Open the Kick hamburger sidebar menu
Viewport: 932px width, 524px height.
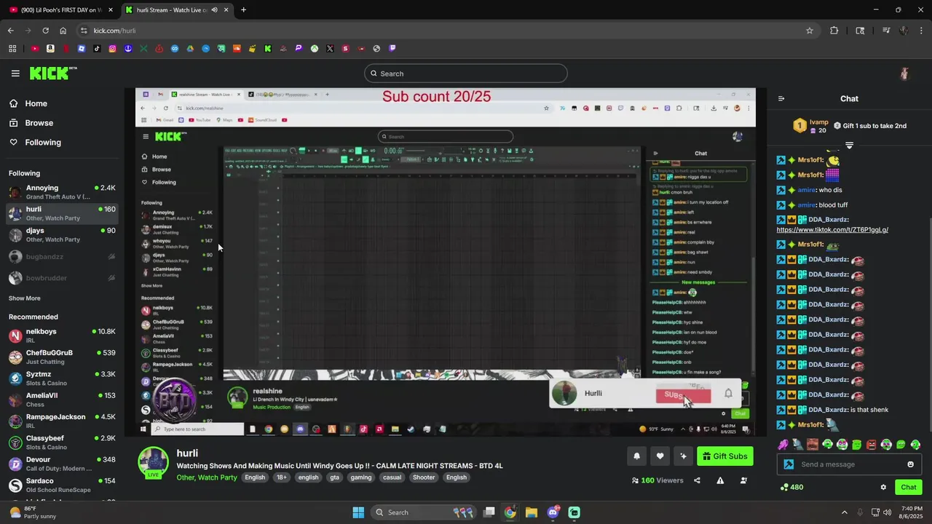tap(15, 74)
